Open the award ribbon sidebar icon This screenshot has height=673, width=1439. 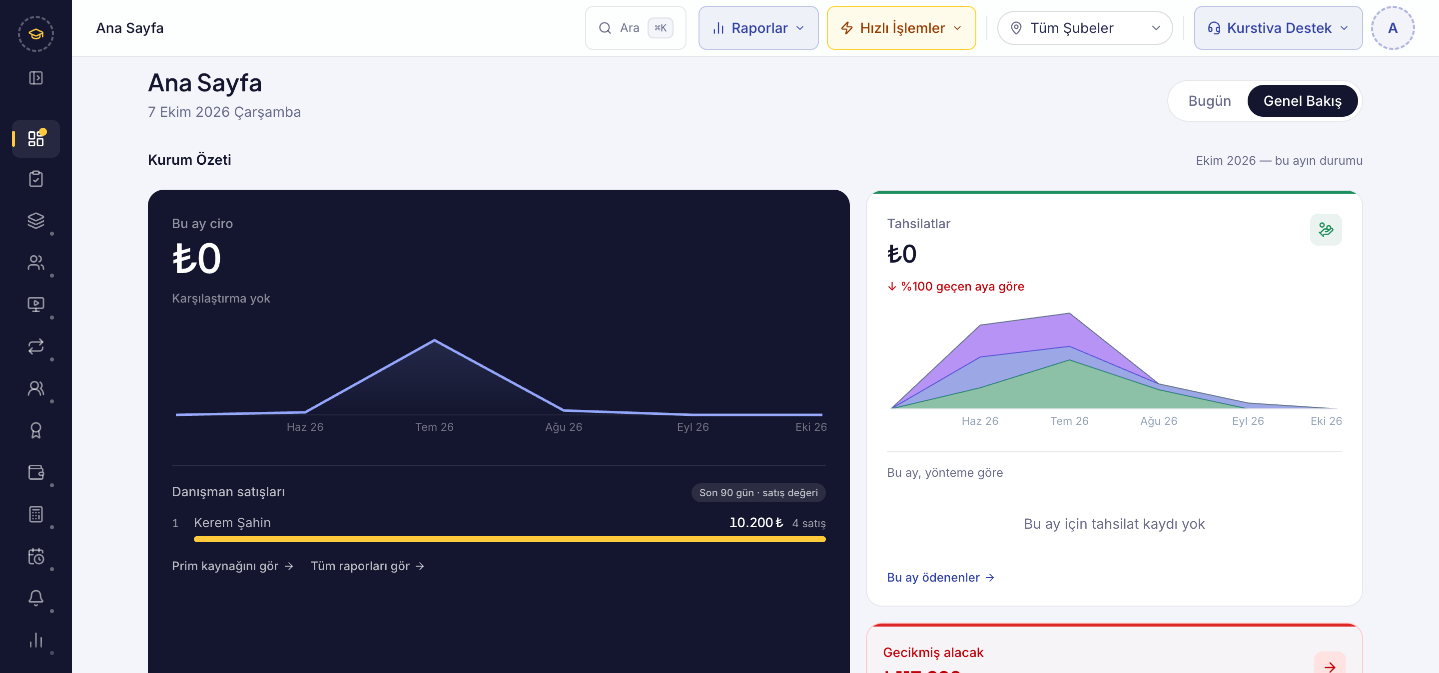tap(36, 430)
